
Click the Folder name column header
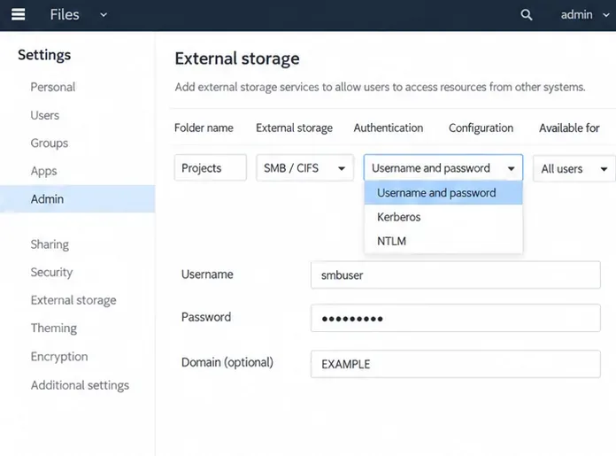204,128
